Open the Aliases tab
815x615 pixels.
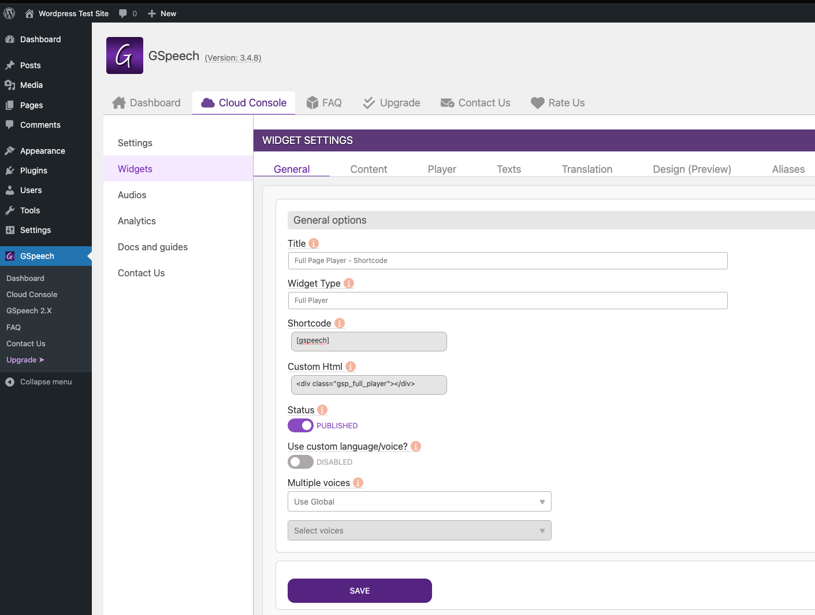788,169
